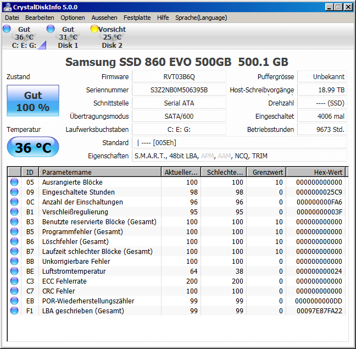
Task: Click the Schnittstelle field Serial ATA
Action: (x=179, y=103)
